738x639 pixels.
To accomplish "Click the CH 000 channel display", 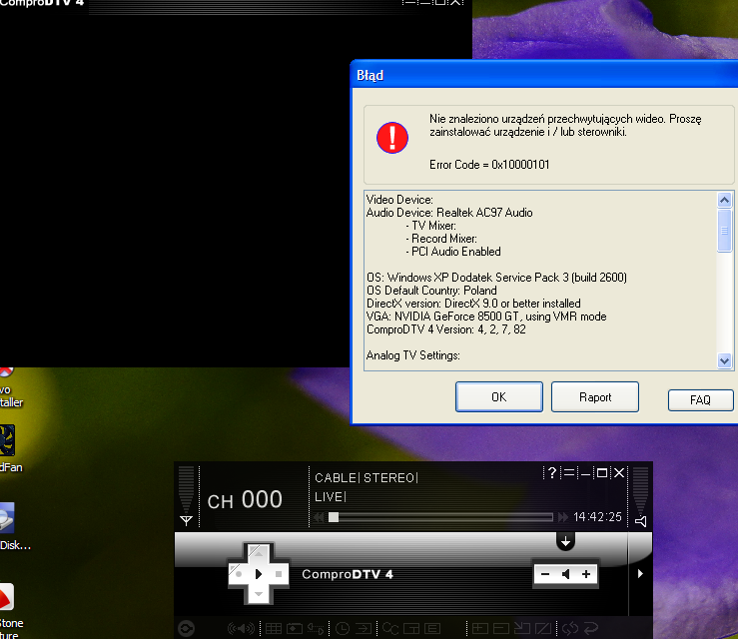I will click(x=245, y=500).
